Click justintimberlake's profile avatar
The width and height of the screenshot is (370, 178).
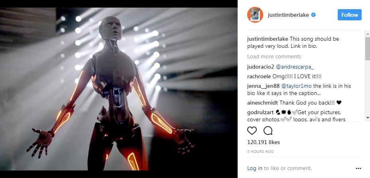255,15
